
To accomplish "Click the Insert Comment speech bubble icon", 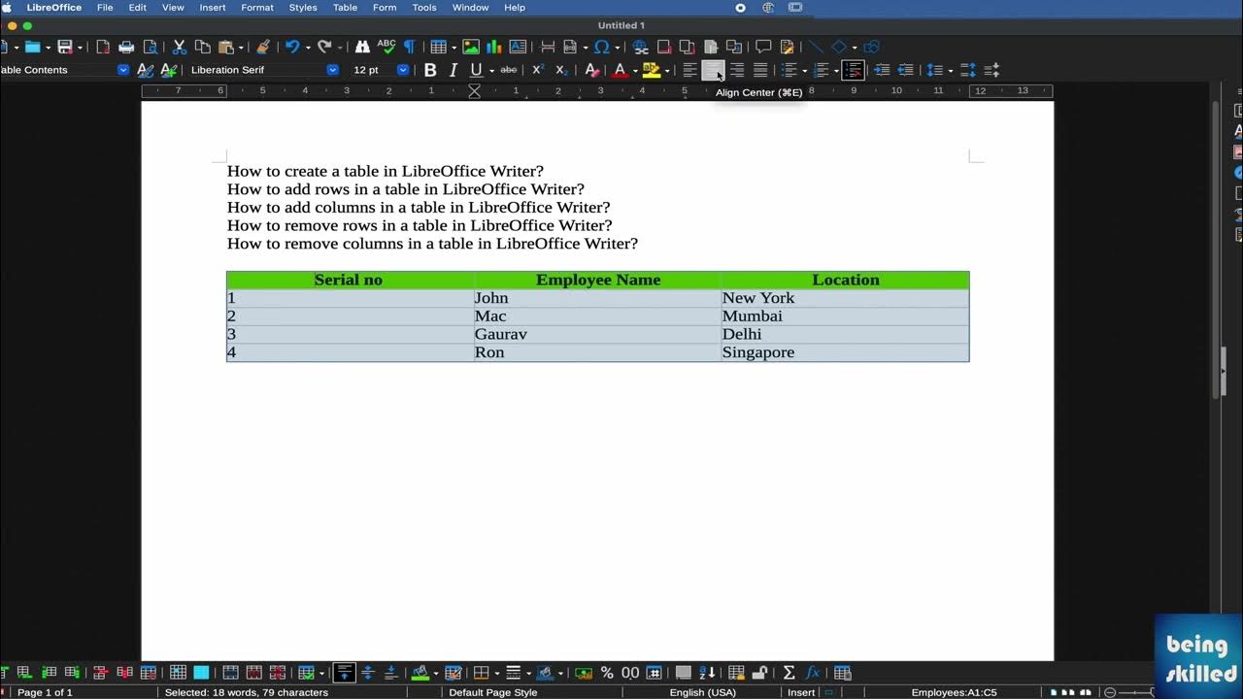I will click(763, 47).
